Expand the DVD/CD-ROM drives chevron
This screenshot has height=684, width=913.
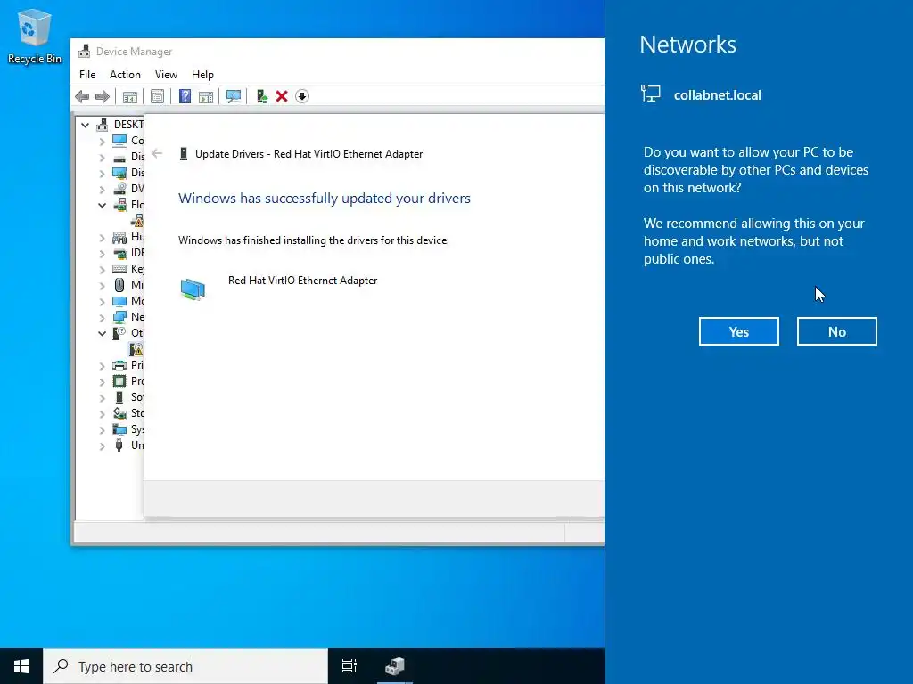tap(102, 189)
